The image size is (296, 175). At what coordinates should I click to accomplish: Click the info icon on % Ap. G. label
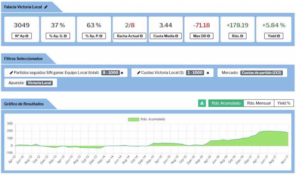point(66,36)
